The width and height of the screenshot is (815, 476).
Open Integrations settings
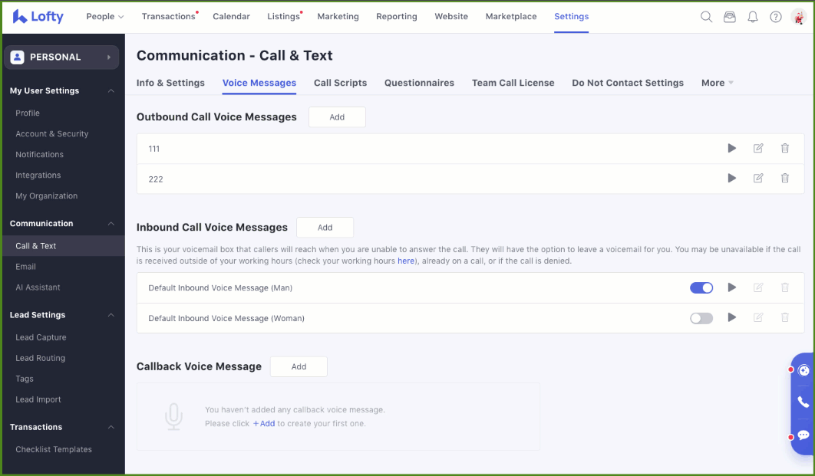point(38,176)
